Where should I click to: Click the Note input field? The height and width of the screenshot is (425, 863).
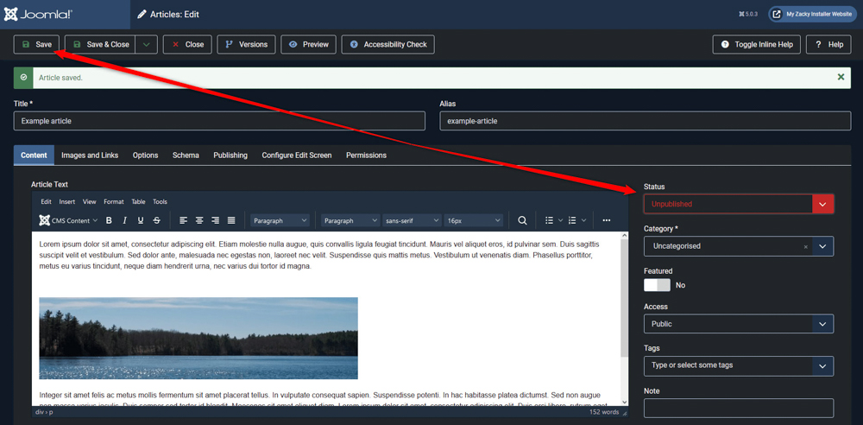point(739,409)
